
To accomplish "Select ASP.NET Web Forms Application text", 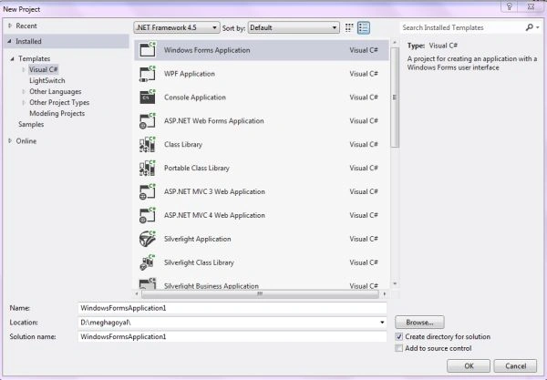I will coord(213,121).
